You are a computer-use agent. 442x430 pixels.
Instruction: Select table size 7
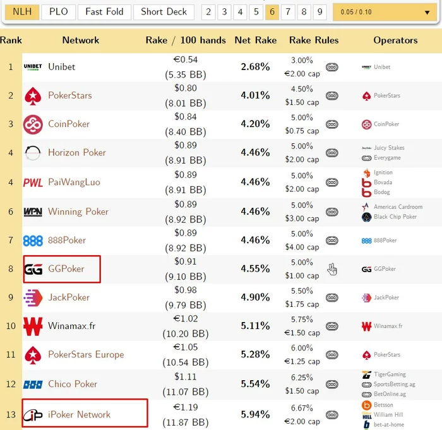tap(288, 12)
